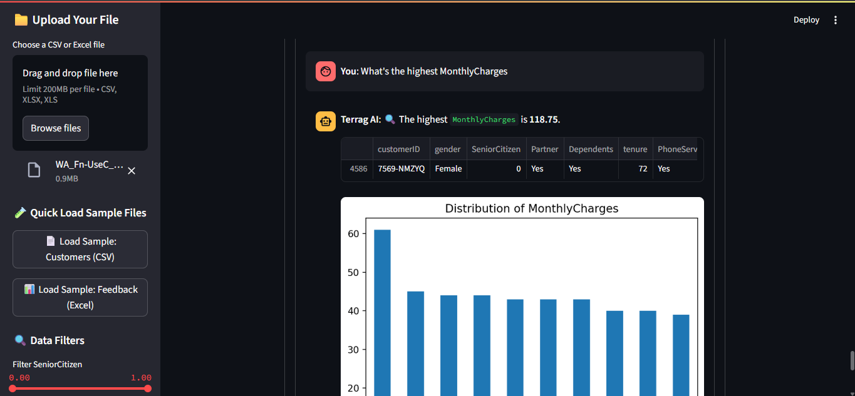Click the uploaded file document icon

34,170
